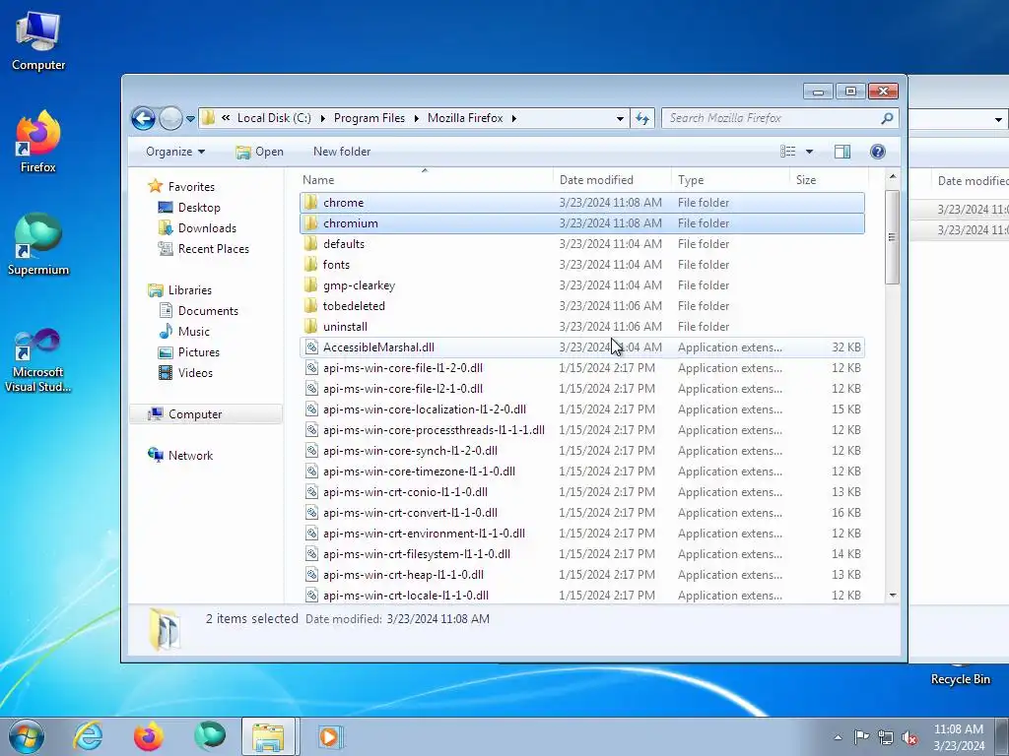Image resolution: width=1009 pixels, height=756 pixels.
Task: Launch Firefox from the desktop shortcut
Action: (x=38, y=142)
